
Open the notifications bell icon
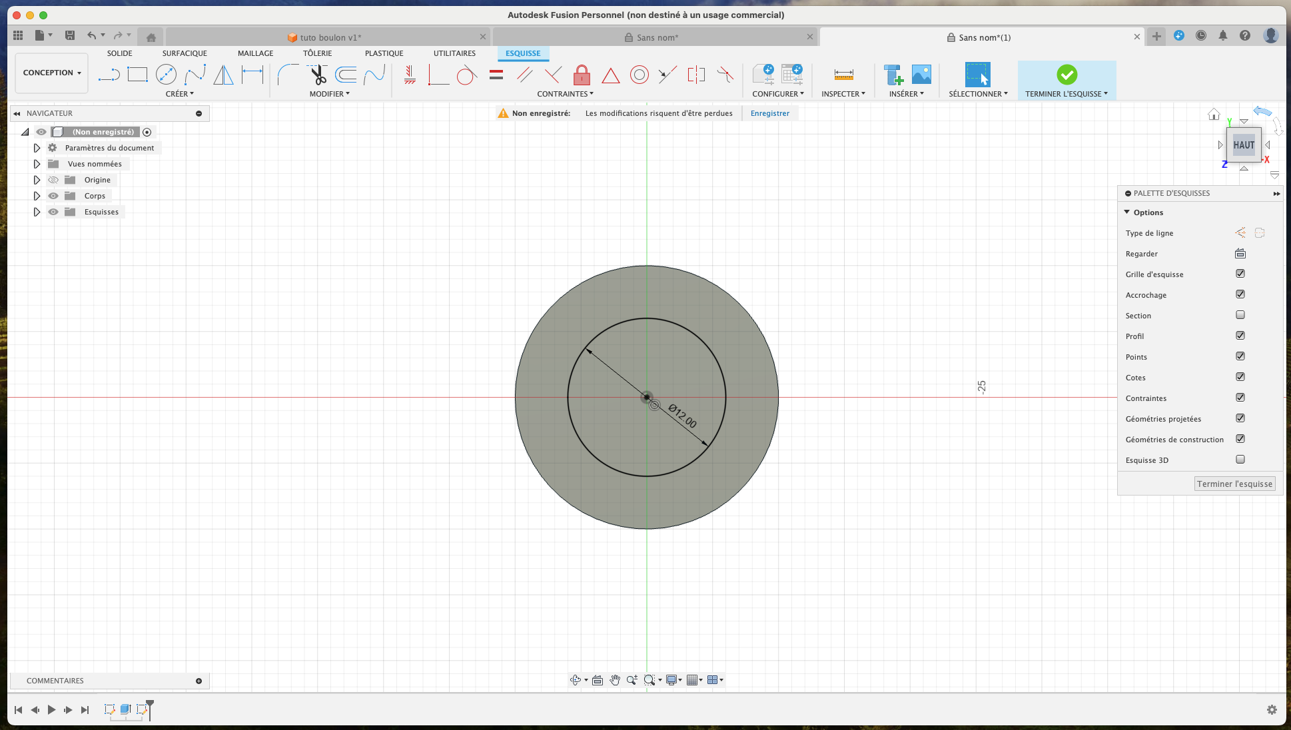pos(1223,36)
